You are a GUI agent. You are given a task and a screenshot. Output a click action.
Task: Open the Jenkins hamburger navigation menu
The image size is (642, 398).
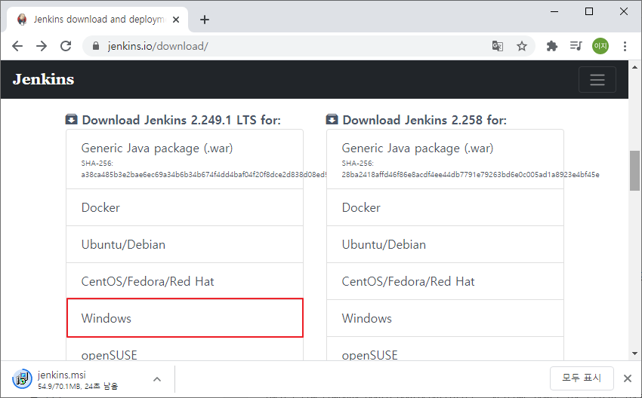597,79
